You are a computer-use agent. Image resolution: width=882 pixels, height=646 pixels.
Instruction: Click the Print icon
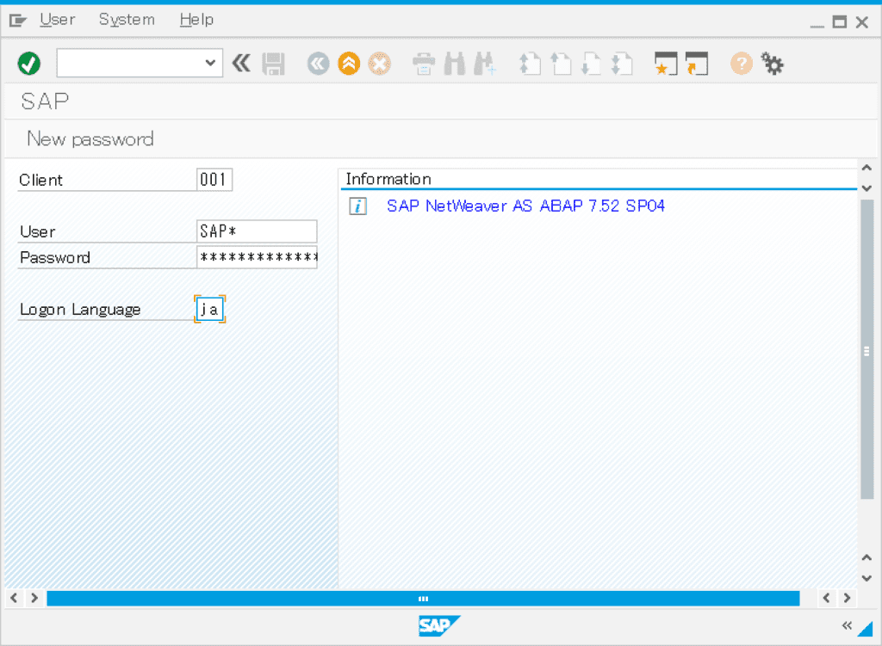pyautogui.click(x=424, y=64)
